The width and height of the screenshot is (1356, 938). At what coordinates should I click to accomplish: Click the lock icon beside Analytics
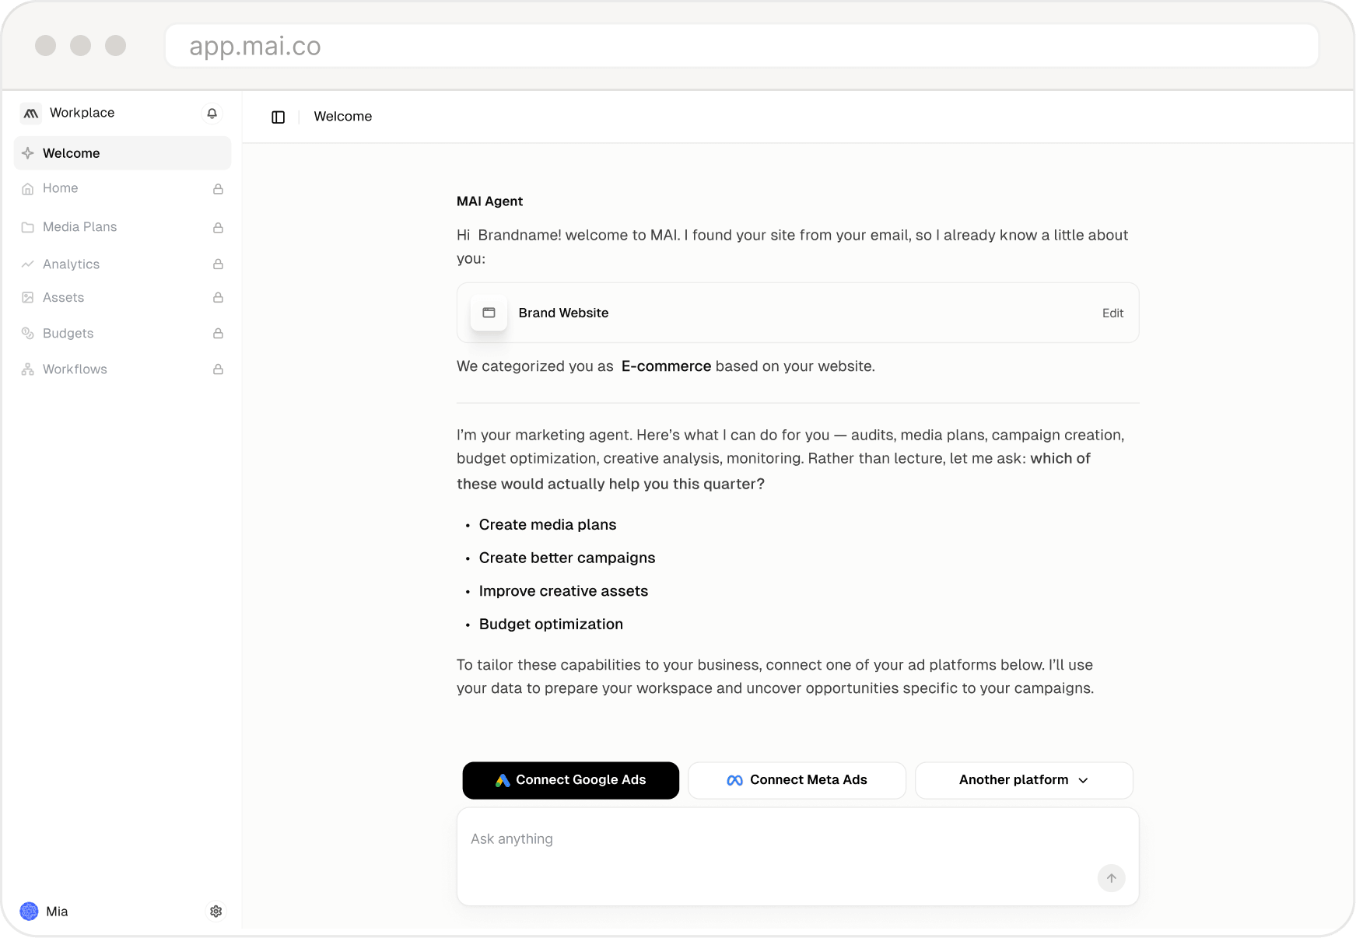218,264
